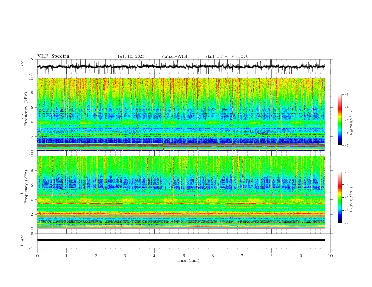372x287 pixels.
Task: Click the ch.3 flat voltage trace
Action: (181, 240)
